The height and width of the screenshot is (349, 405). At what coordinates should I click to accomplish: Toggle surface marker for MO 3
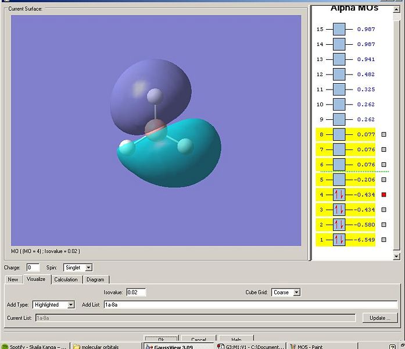click(x=384, y=209)
